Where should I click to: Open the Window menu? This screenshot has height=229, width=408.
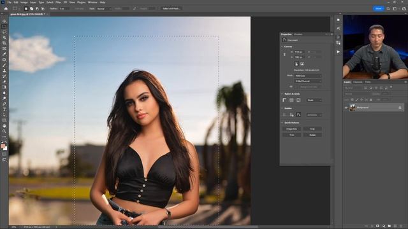pos(92,2)
